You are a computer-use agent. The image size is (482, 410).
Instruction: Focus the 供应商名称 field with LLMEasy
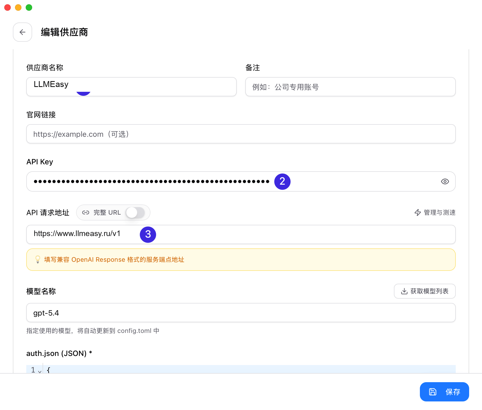pyautogui.click(x=131, y=87)
